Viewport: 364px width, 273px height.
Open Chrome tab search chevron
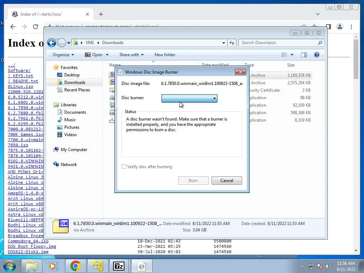[x=318, y=14]
